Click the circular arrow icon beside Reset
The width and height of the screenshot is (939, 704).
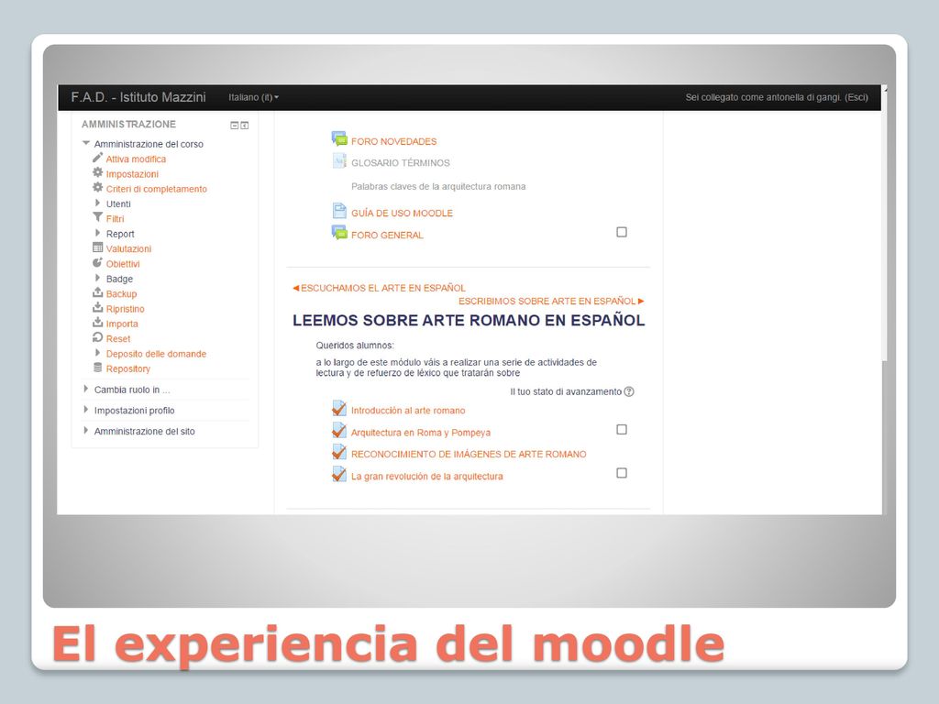click(x=97, y=337)
